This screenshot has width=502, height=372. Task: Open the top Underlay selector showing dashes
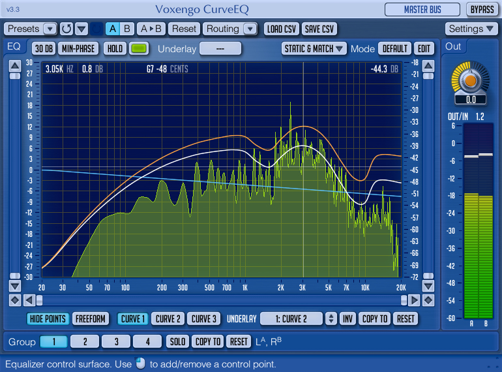(x=220, y=49)
